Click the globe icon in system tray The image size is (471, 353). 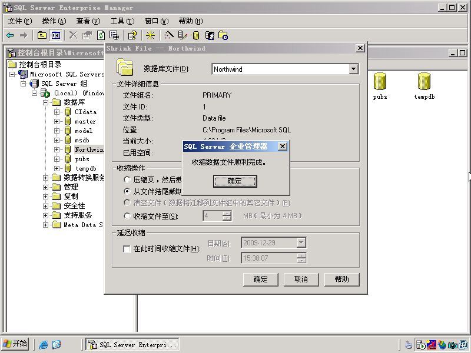442,345
